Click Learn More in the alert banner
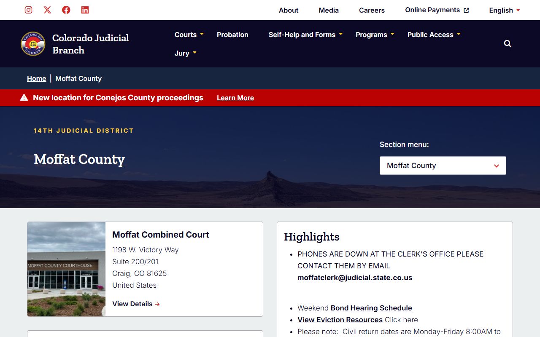The height and width of the screenshot is (337, 540). point(235,98)
